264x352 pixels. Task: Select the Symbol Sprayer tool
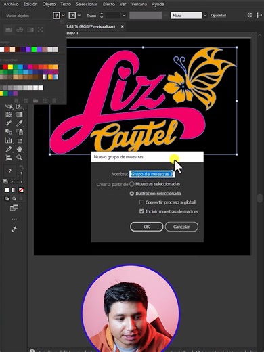[x=20, y=132]
